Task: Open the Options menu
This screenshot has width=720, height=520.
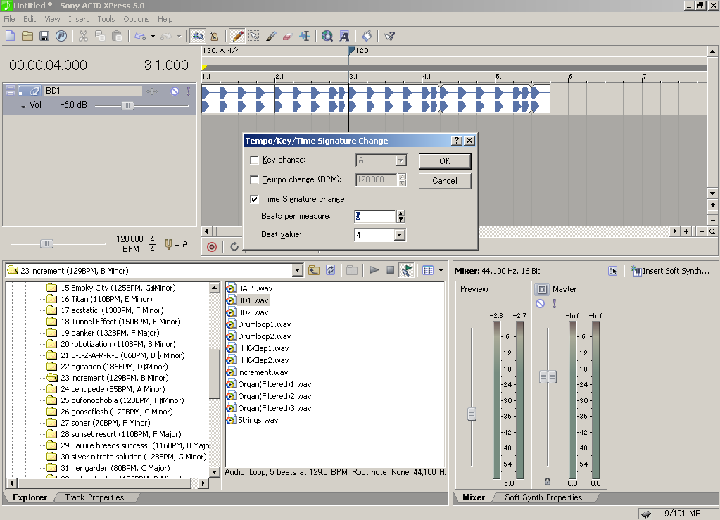Action: click(136, 19)
